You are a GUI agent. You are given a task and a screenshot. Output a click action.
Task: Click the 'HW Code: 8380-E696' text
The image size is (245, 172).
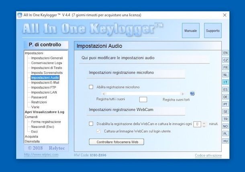pyautogui.click(x=90, y=155)
